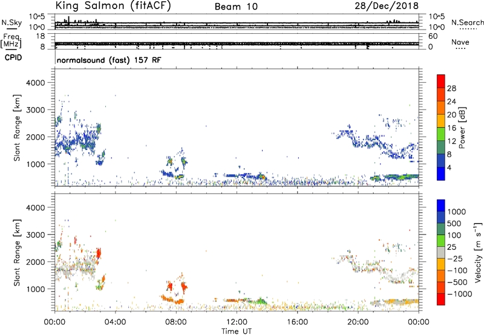Click the '3000' tick of the velocity panel
484x335 pixels.
click(x=35, y=235)
